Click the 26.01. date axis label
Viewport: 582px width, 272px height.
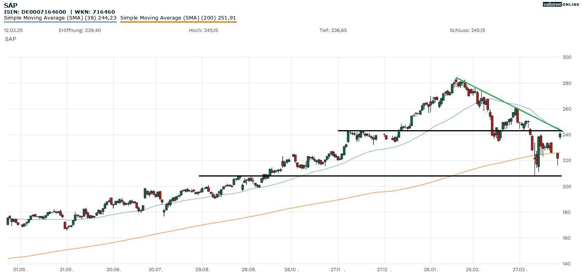click(x=431, y=269)
